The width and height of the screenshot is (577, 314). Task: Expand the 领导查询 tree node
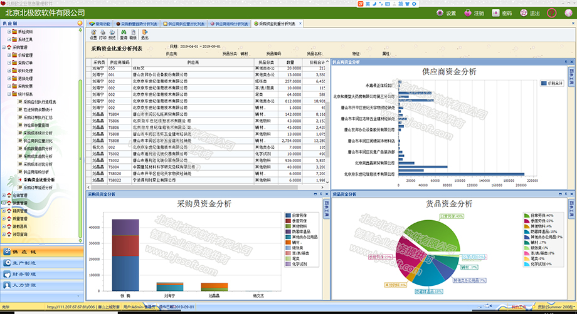(x=4, y=234)
